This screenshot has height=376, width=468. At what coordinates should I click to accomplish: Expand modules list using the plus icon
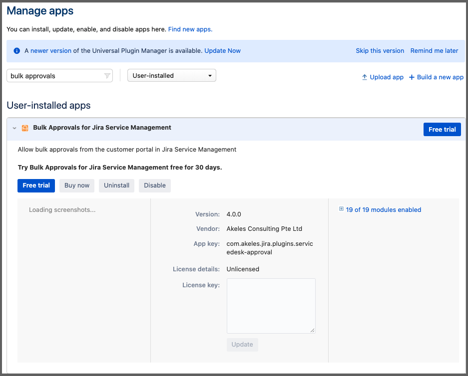(342, 209)
